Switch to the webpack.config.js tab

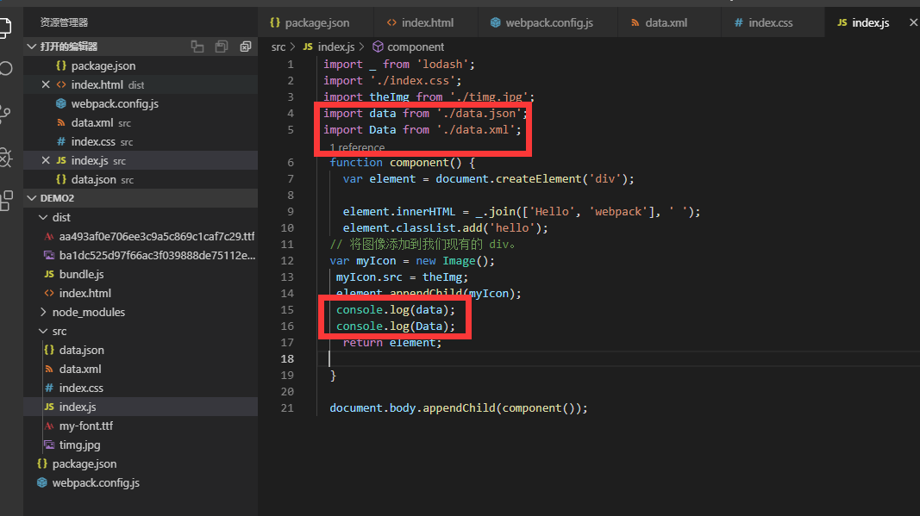(x=548, y=22)
